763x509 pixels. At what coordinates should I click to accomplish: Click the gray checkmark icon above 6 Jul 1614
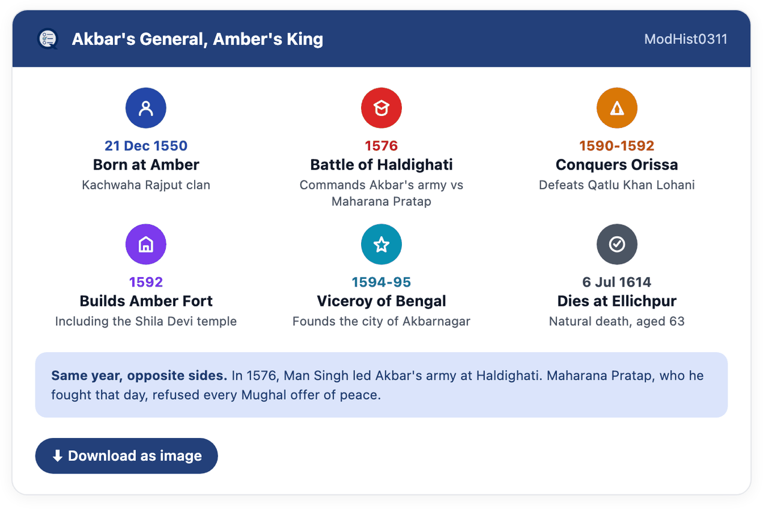point(617,245)
